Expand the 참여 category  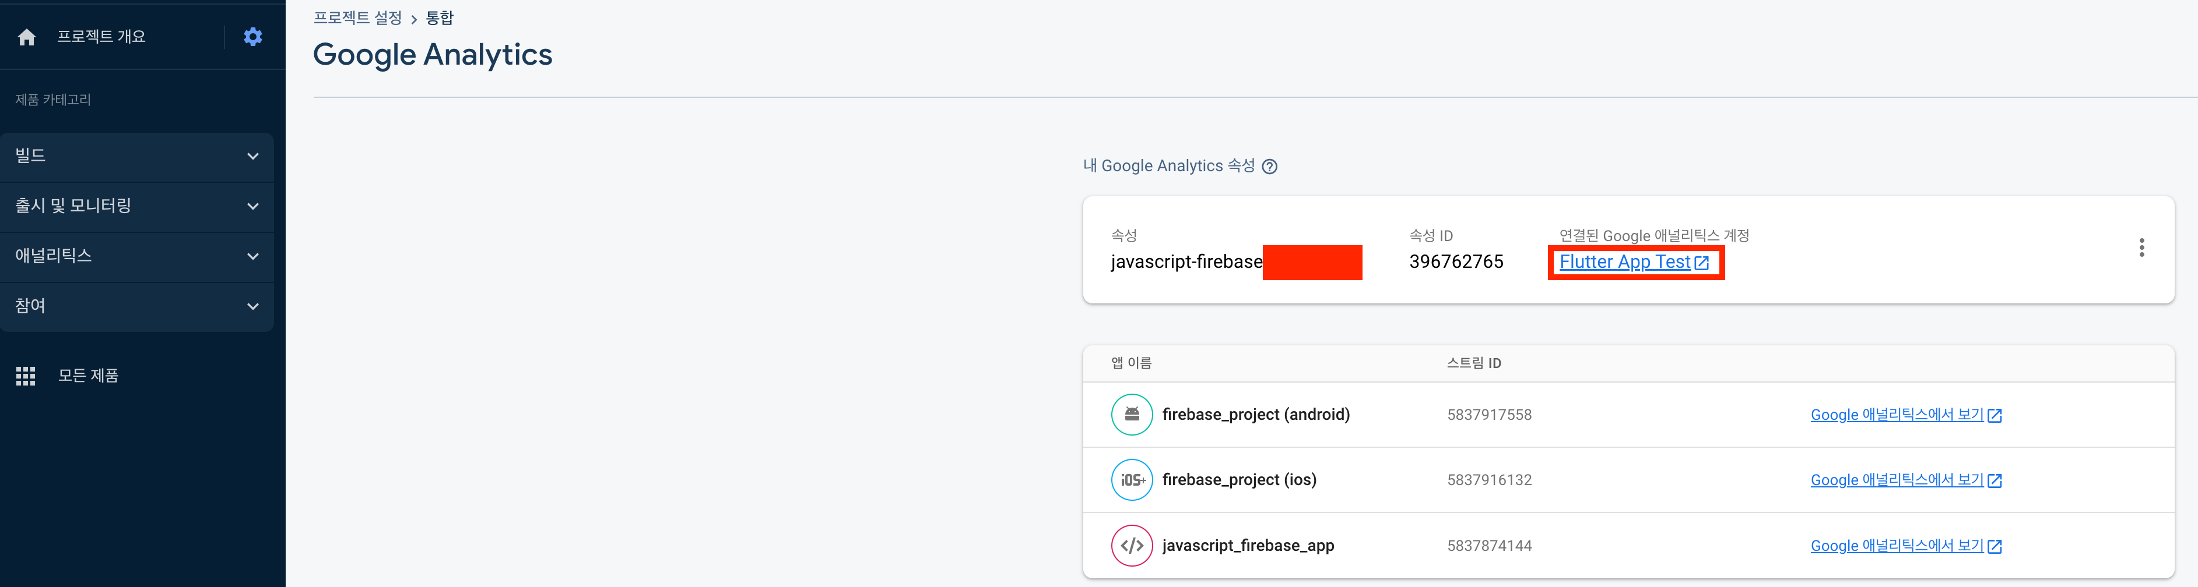(136, 307)
